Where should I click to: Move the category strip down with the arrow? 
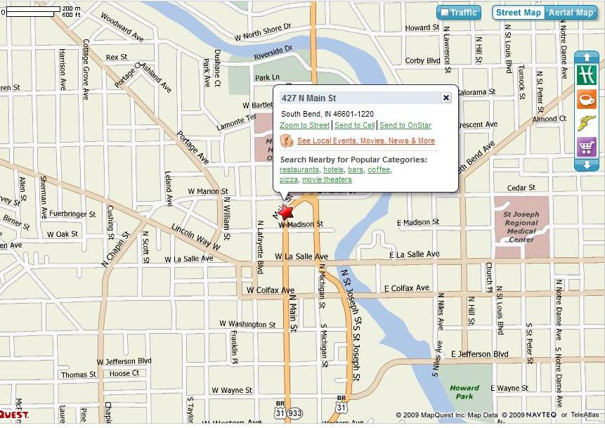tap(587, 165)
